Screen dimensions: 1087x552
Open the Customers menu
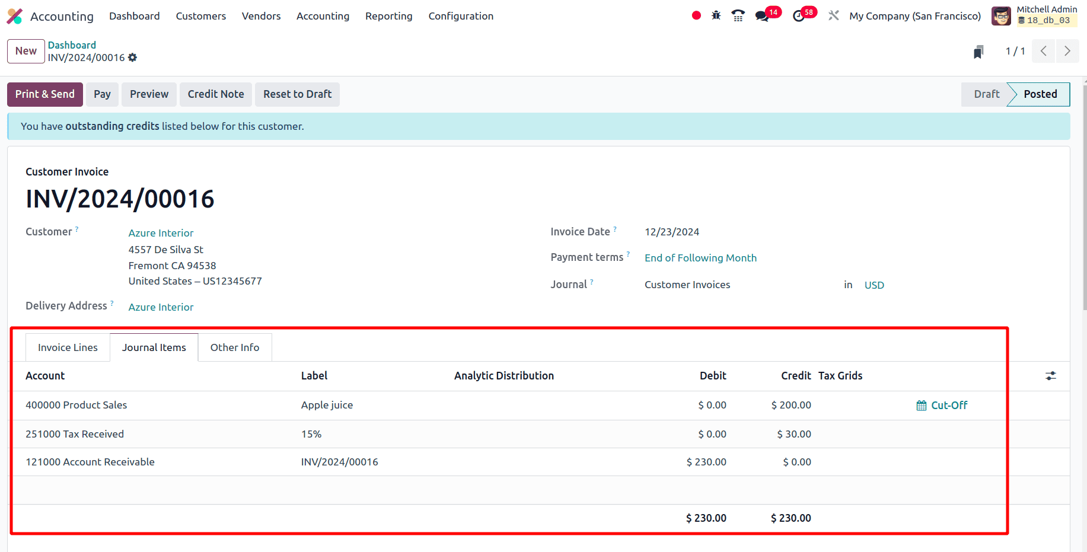click(201, 16)
